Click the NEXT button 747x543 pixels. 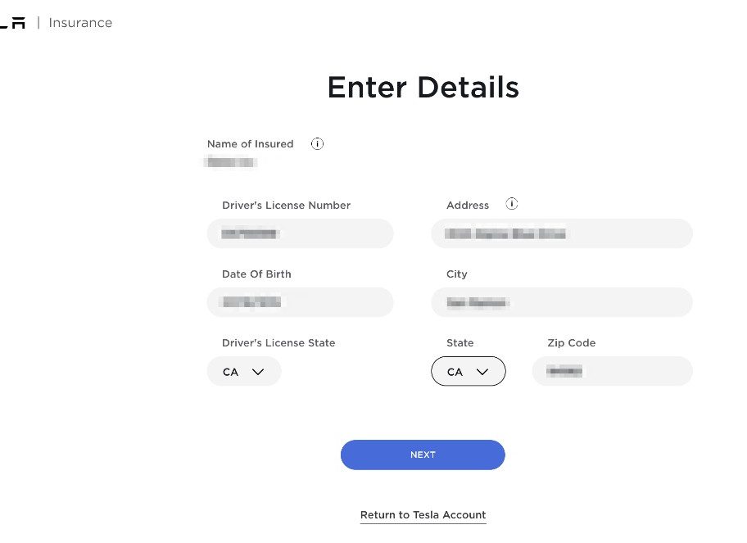coord(423,455)
